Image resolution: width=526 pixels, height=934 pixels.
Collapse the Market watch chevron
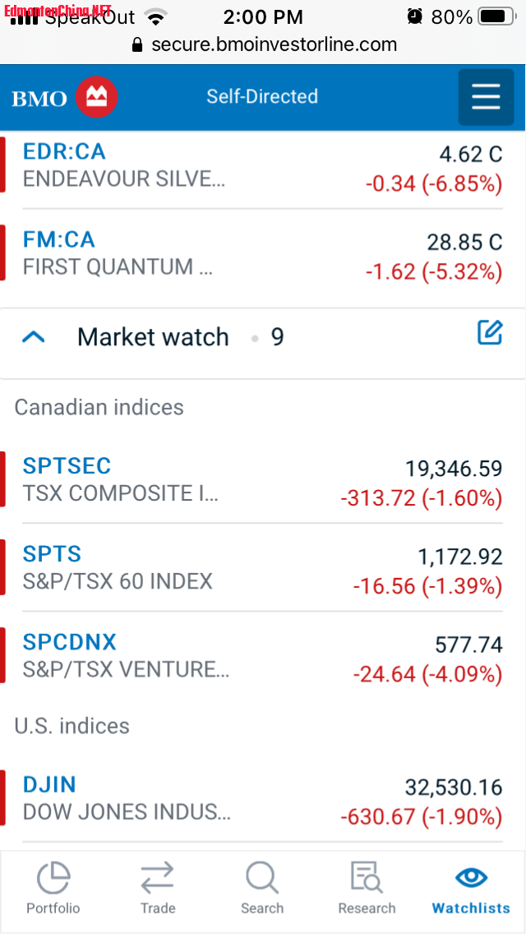coord(34,337)
